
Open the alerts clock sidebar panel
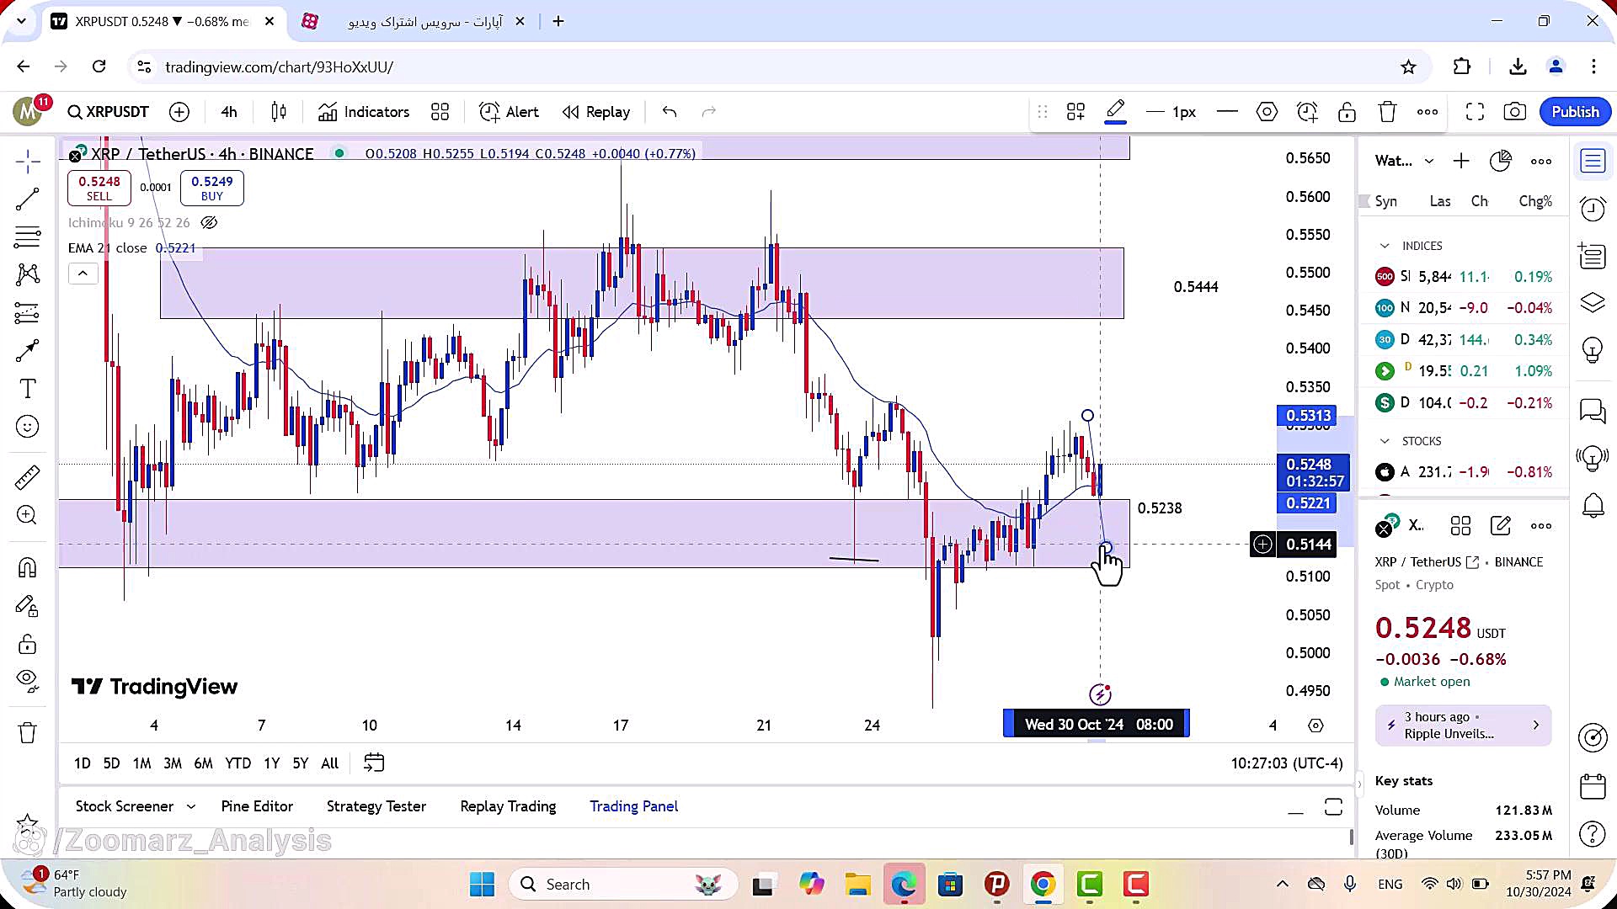coord(1593,209)
